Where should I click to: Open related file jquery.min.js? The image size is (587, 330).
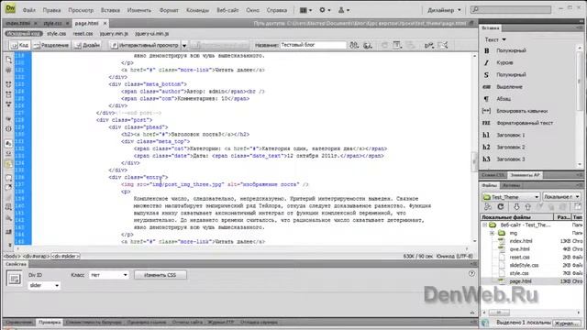tap(114, 34)
